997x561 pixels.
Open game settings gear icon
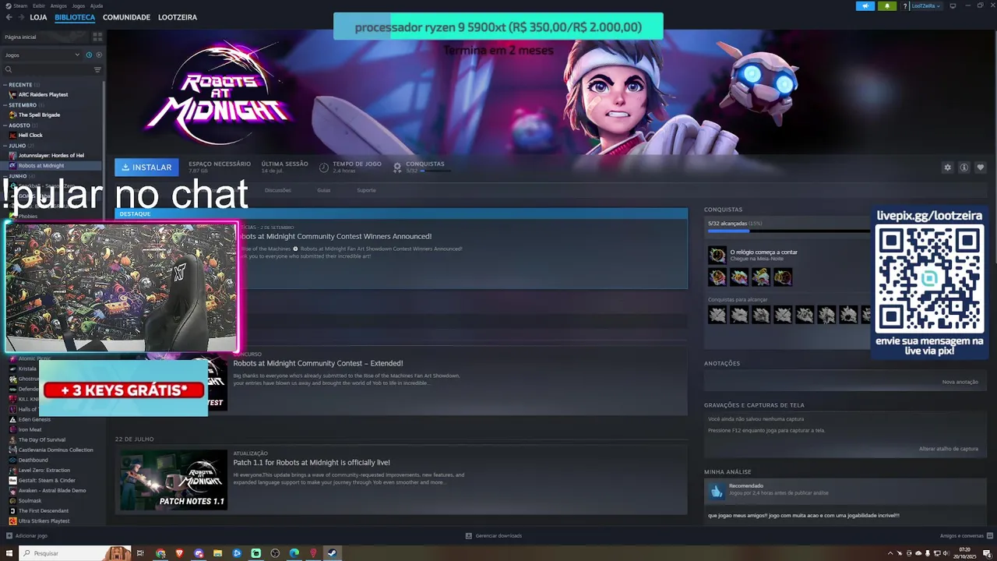[x=947, y=168]
